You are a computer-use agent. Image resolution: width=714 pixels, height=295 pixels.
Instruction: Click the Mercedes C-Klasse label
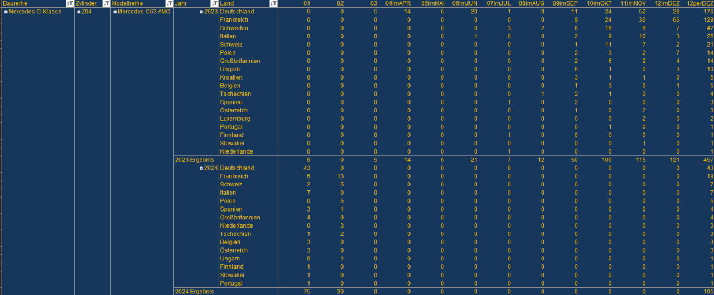pyautogui.click(x=35, y=12)
